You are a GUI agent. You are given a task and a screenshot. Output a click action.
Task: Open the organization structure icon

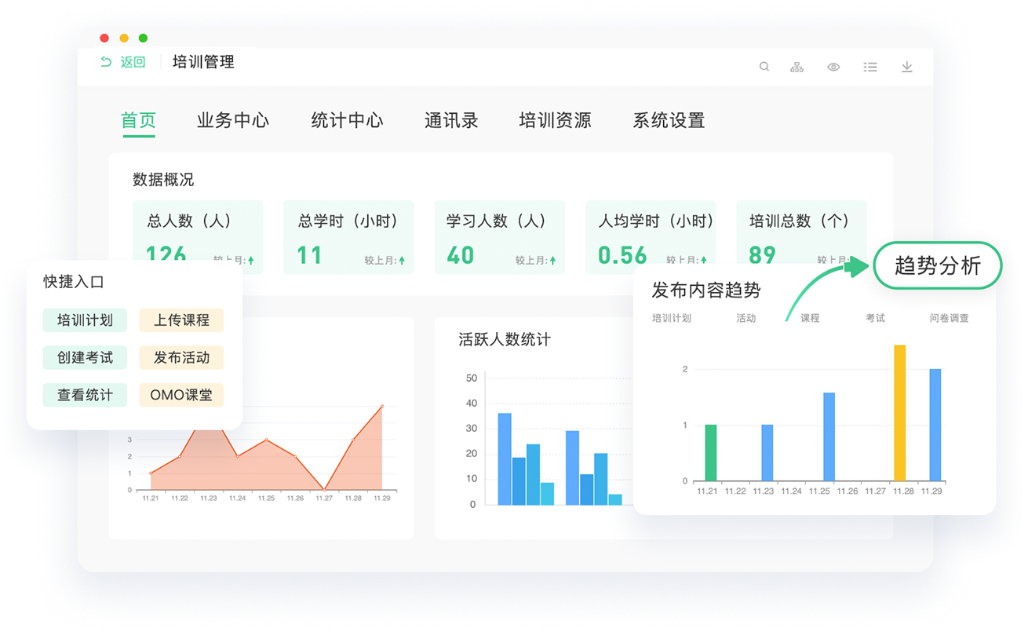797,67
